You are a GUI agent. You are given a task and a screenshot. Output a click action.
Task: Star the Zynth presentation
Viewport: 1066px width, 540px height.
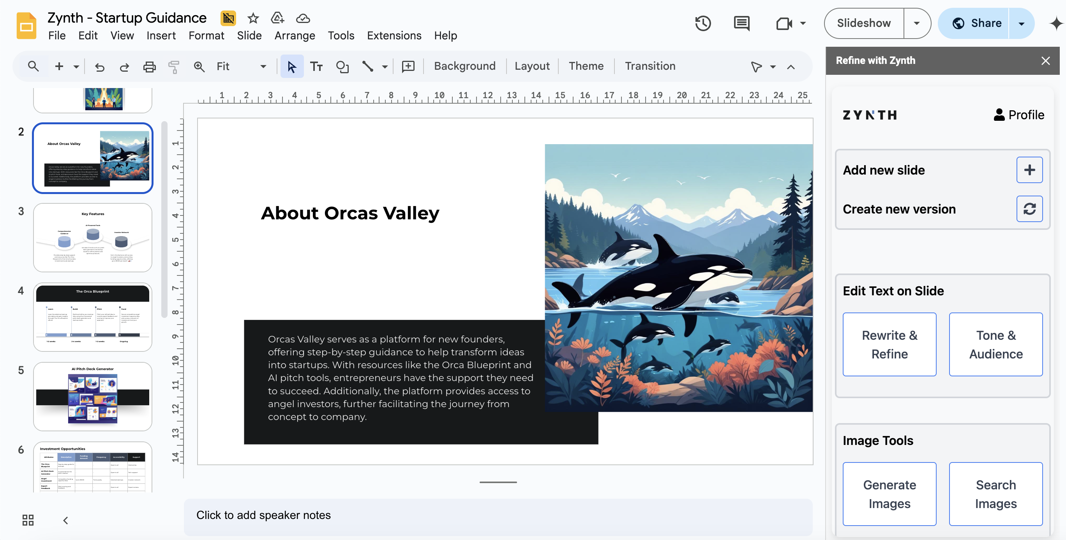[253, 18]
